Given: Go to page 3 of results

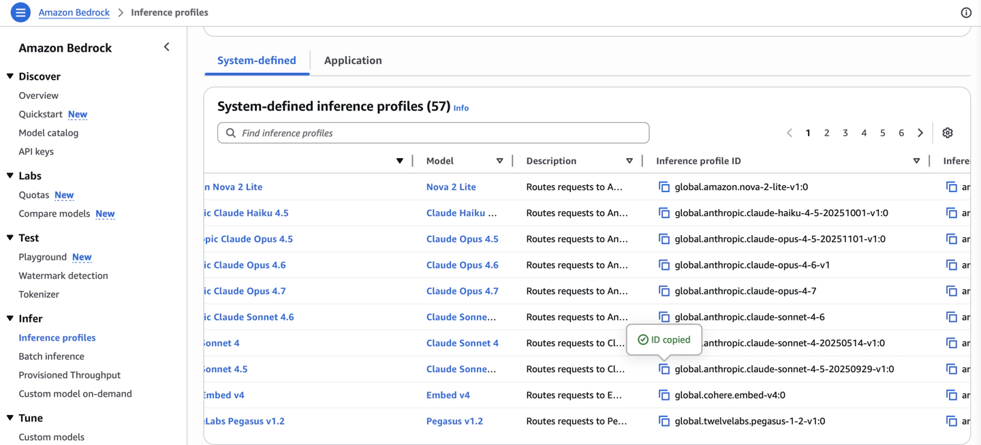Looking at the screenshot, I should (x=845, y=133).
